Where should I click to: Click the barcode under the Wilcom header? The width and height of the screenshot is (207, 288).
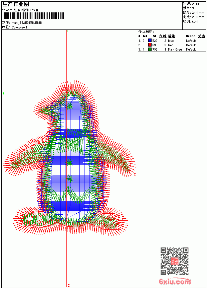pos(33,16)
